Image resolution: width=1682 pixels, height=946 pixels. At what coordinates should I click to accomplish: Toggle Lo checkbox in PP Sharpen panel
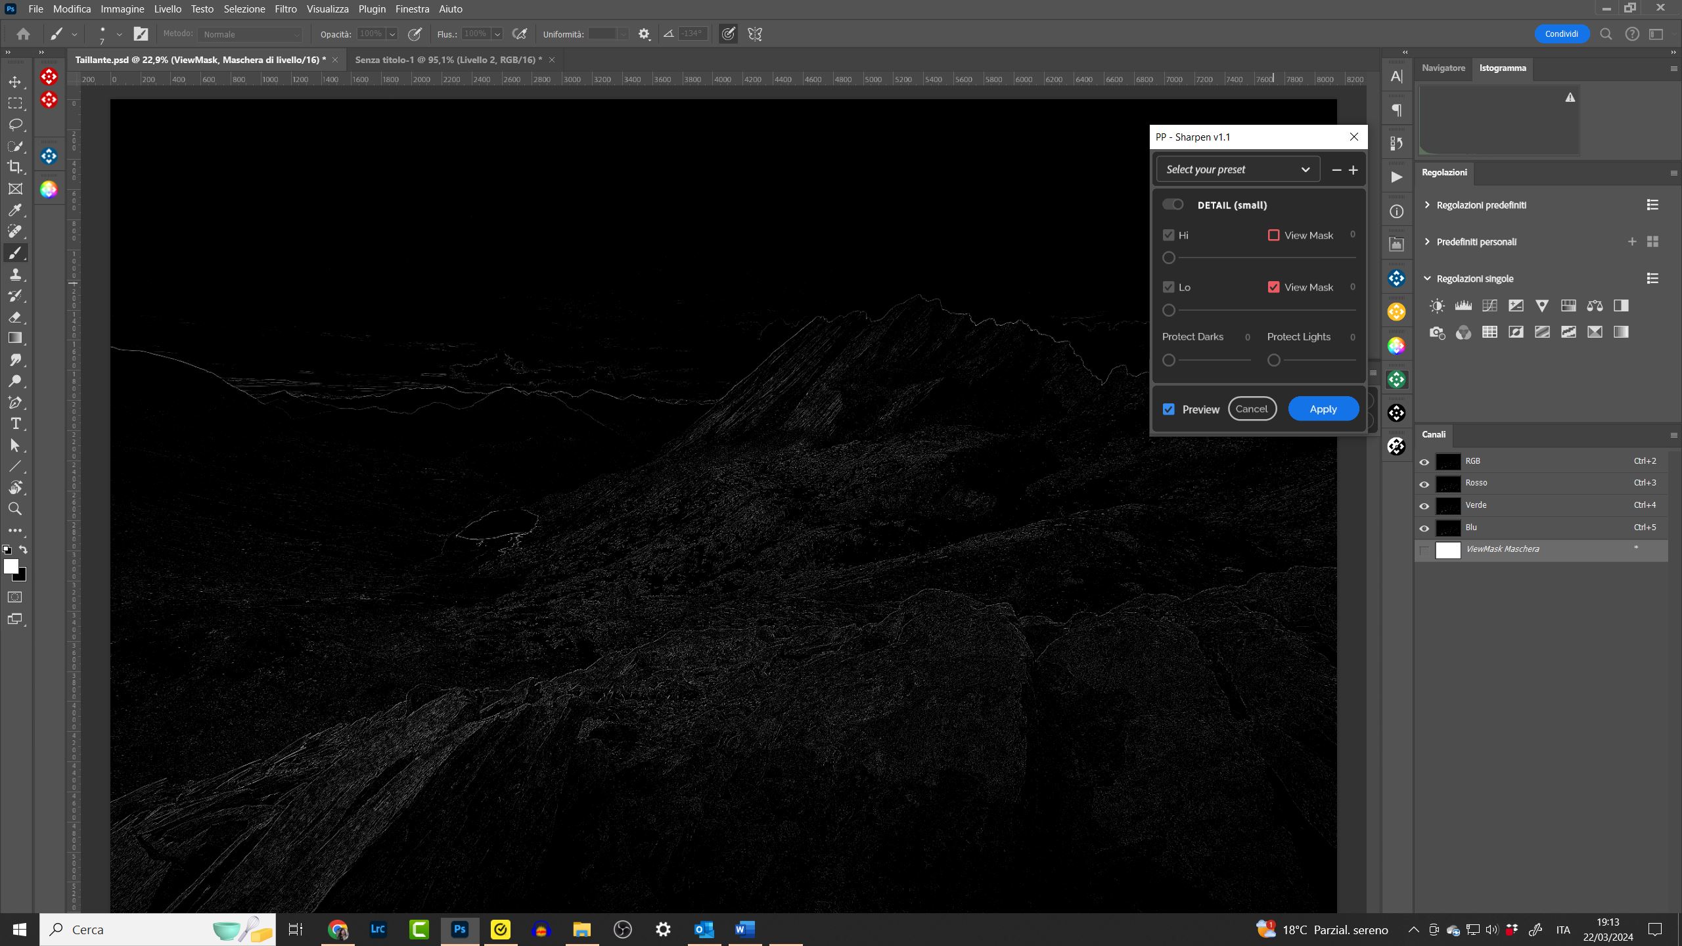coord(1169,286)
